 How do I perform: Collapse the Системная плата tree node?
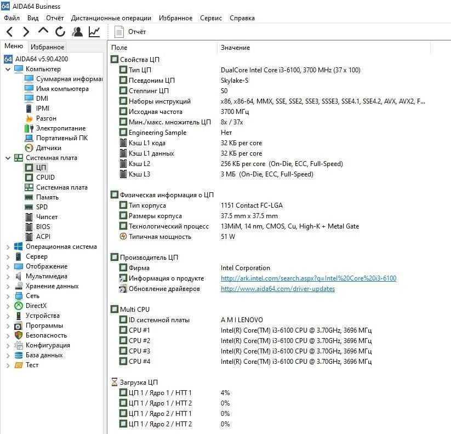pos(8,158)
